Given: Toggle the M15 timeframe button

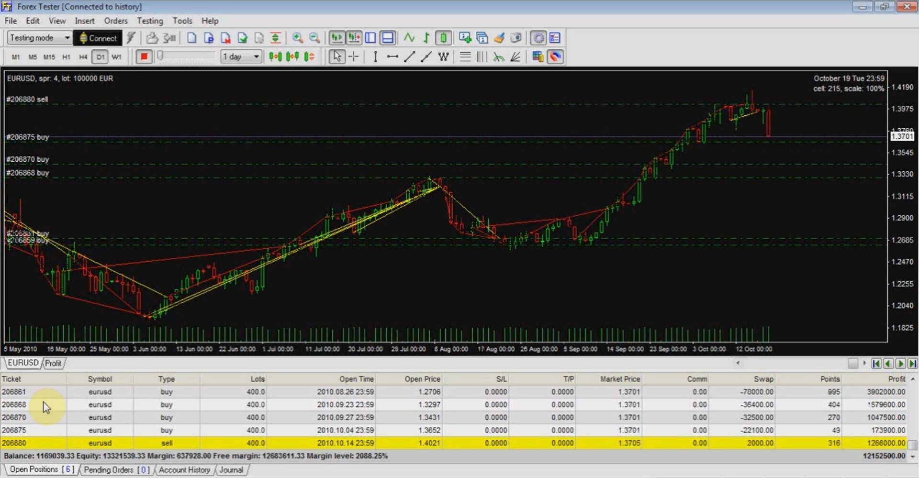Looking at the screenshot, I should [x=49, y=56].
